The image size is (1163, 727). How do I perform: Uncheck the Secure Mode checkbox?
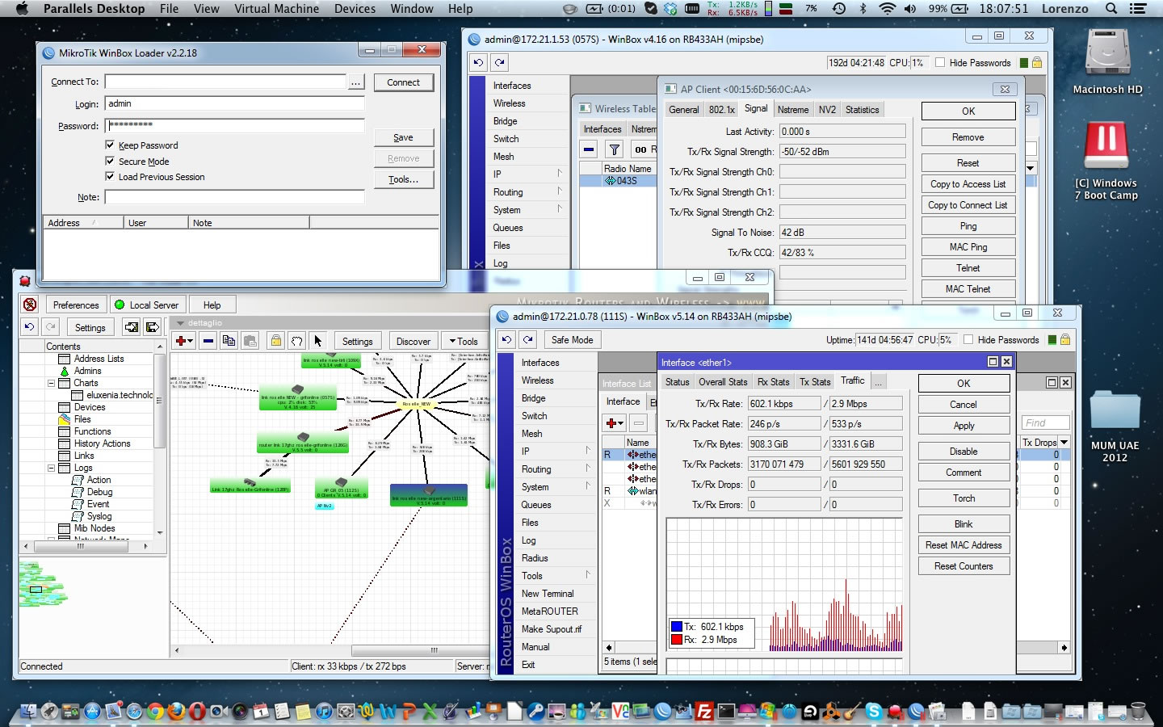(110, 162)
